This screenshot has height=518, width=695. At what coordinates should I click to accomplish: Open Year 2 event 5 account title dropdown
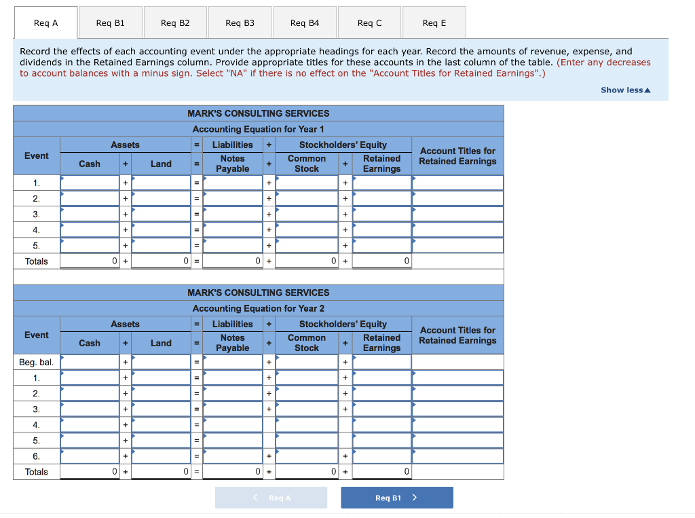(458, 441)
